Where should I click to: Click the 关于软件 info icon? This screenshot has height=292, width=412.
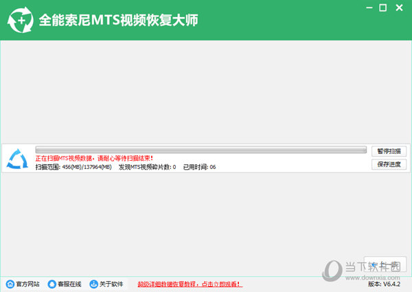click(x=93, y=284)
